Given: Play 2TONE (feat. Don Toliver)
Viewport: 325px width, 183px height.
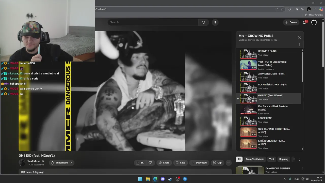Looking at the screenshot, I should coord(269,77).
